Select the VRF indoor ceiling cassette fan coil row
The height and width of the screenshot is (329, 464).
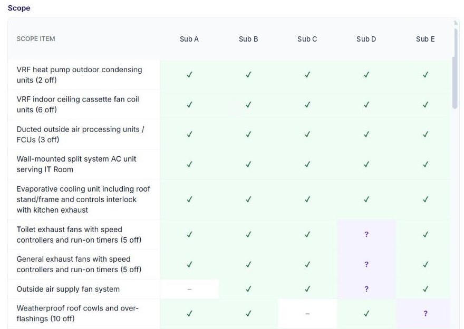229,105
